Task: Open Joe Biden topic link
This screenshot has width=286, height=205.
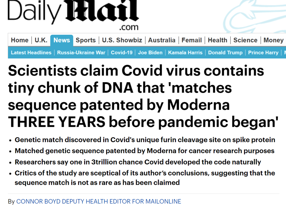Action: click(150, 53)
